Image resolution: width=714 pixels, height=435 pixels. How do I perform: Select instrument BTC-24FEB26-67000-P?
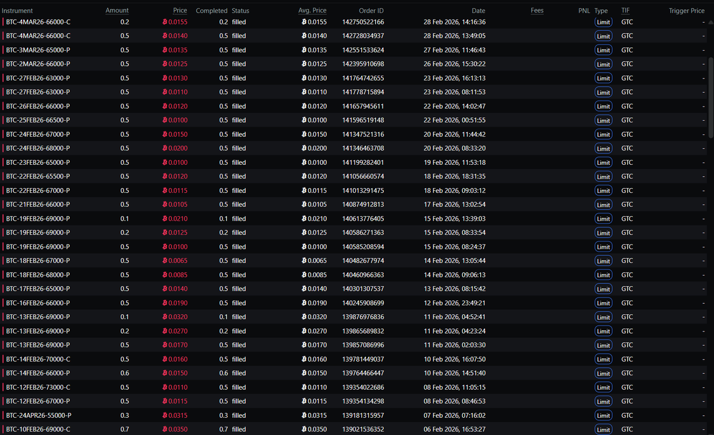click(x=37, y=134)
